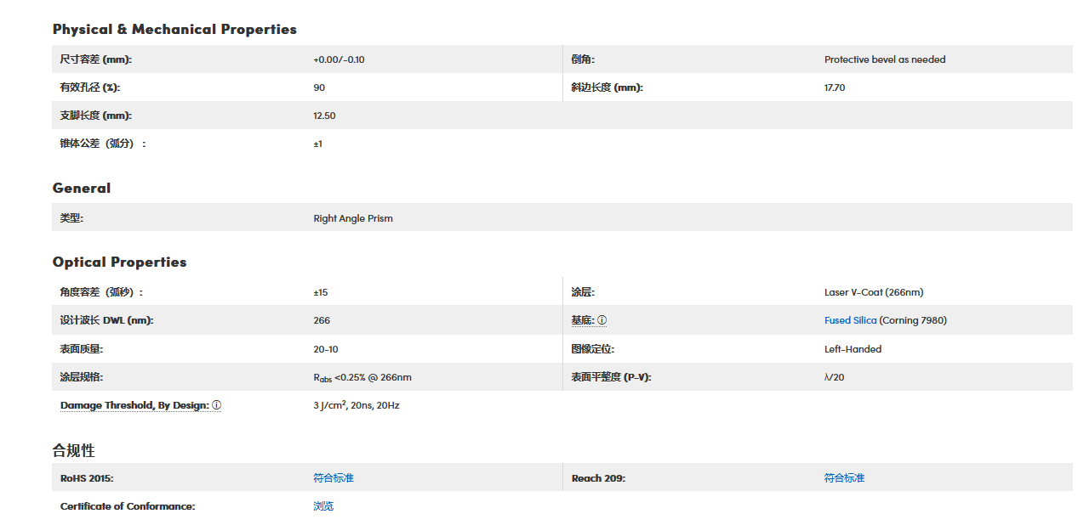Click the 3 J/cm² damage threshold value
The height and width of the screenshot is (525, 1078).
point(356,405)
